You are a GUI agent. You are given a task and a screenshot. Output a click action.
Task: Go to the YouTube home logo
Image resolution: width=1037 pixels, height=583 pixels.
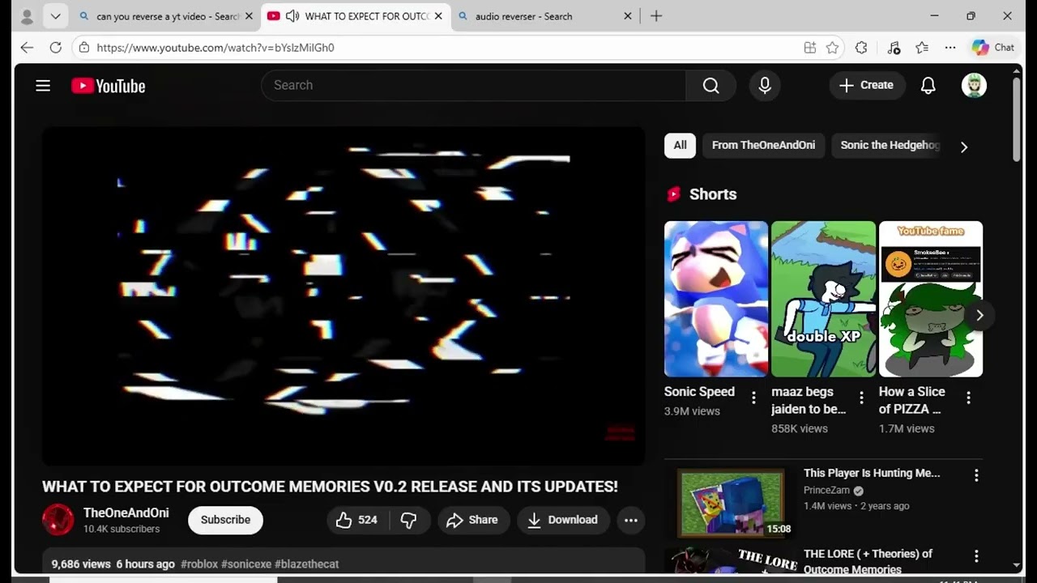coord(108,86)
